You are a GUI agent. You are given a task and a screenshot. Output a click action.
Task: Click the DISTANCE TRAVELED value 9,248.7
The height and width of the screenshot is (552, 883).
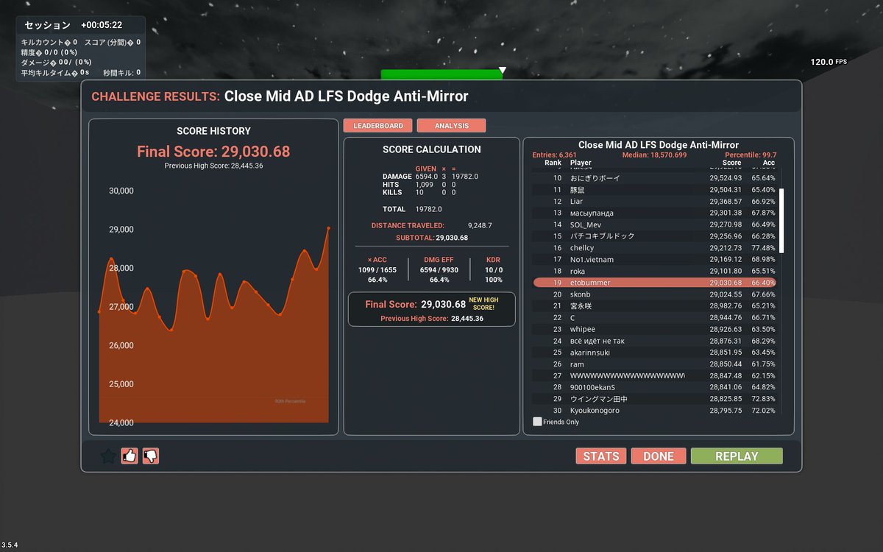pos(480,225)
